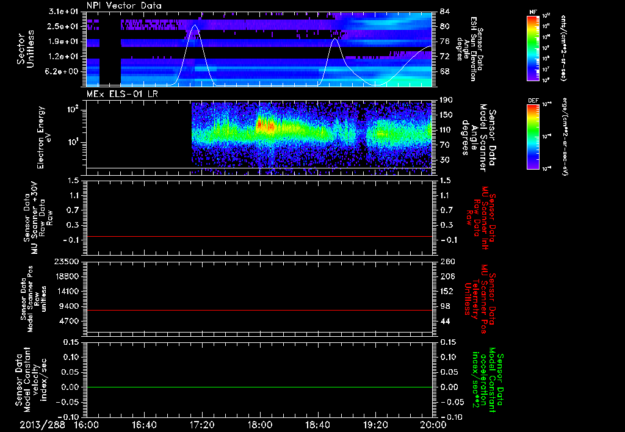Click the '18:40' time axis label
The width and height of the screenshot is (625, 432).
[x=317, y=425]
